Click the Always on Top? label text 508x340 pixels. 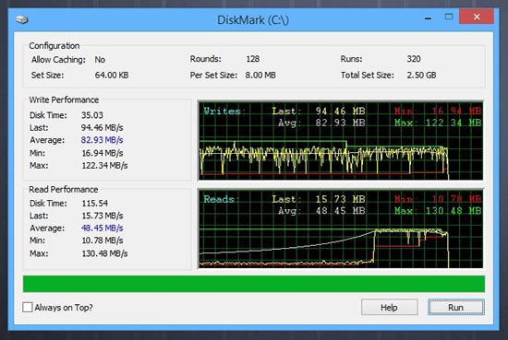(x=64, y=308)
